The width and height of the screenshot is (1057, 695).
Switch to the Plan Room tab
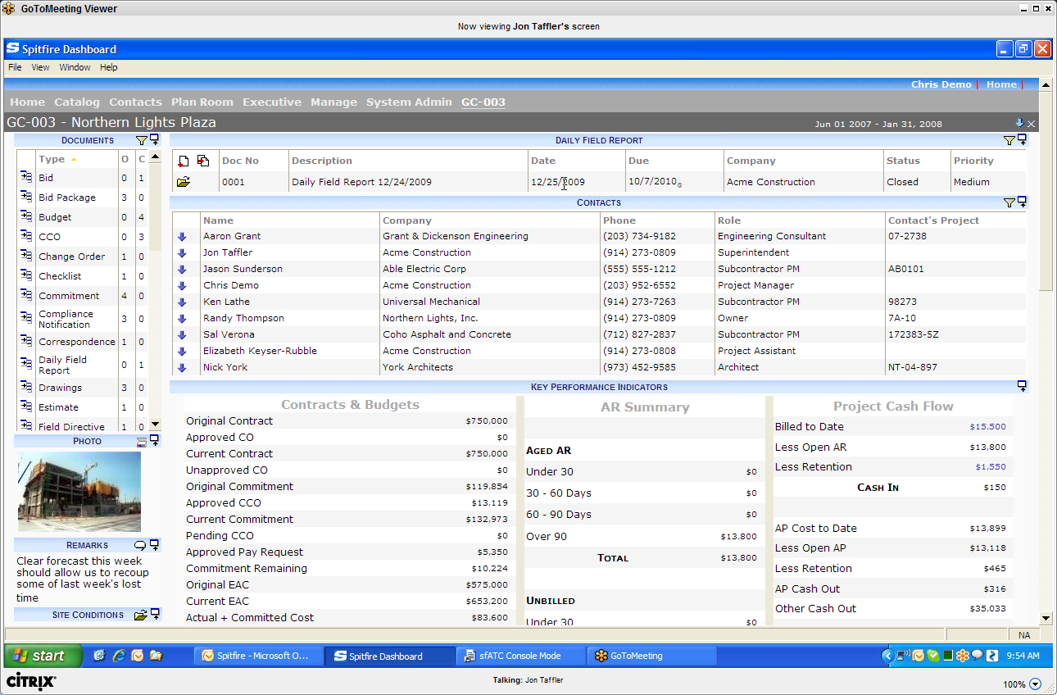[x=202, y=102]
